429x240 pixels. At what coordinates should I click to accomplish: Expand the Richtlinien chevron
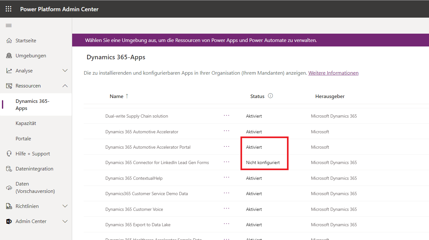tap(65, 206)
